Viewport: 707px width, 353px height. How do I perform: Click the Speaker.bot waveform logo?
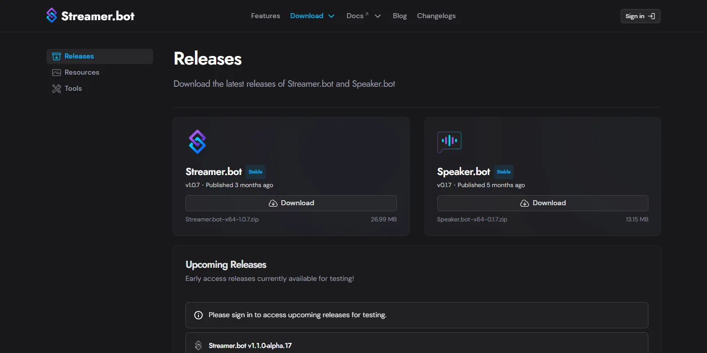pos(449,142)
